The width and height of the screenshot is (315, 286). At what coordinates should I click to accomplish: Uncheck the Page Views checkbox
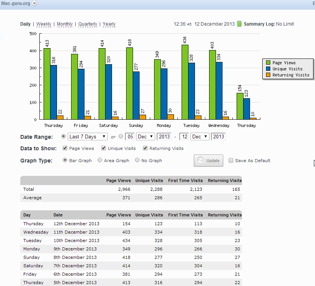click(65, 148)
